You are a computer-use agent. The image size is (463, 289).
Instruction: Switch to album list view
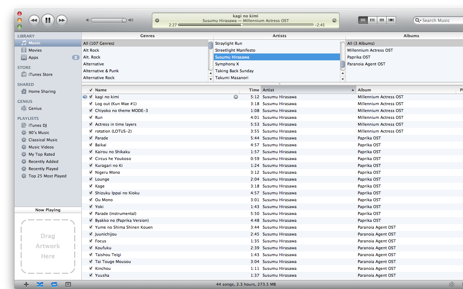372,20
